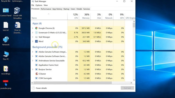
Task: Expand the Word process group
Action: [33, 41]
